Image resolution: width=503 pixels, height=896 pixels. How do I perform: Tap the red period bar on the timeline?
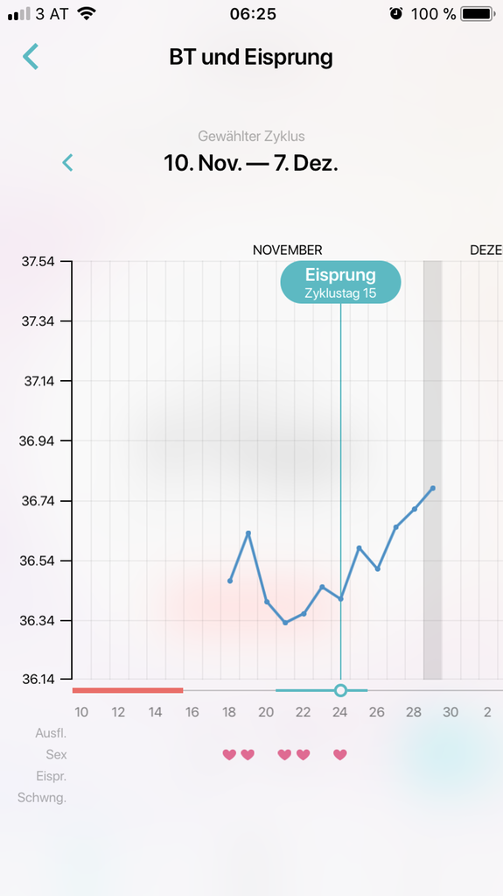[128, 690]
